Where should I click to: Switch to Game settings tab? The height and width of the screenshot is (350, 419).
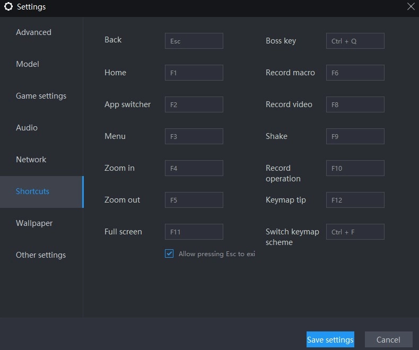coord(41,96)
